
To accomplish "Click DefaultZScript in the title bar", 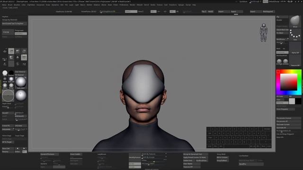I will [274, 1].
